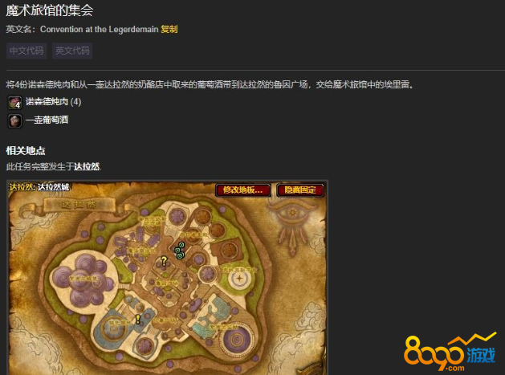Click the 魔术旅馆的集会 quest title
The image size is (505, 375).
click(x=50, y=10)
